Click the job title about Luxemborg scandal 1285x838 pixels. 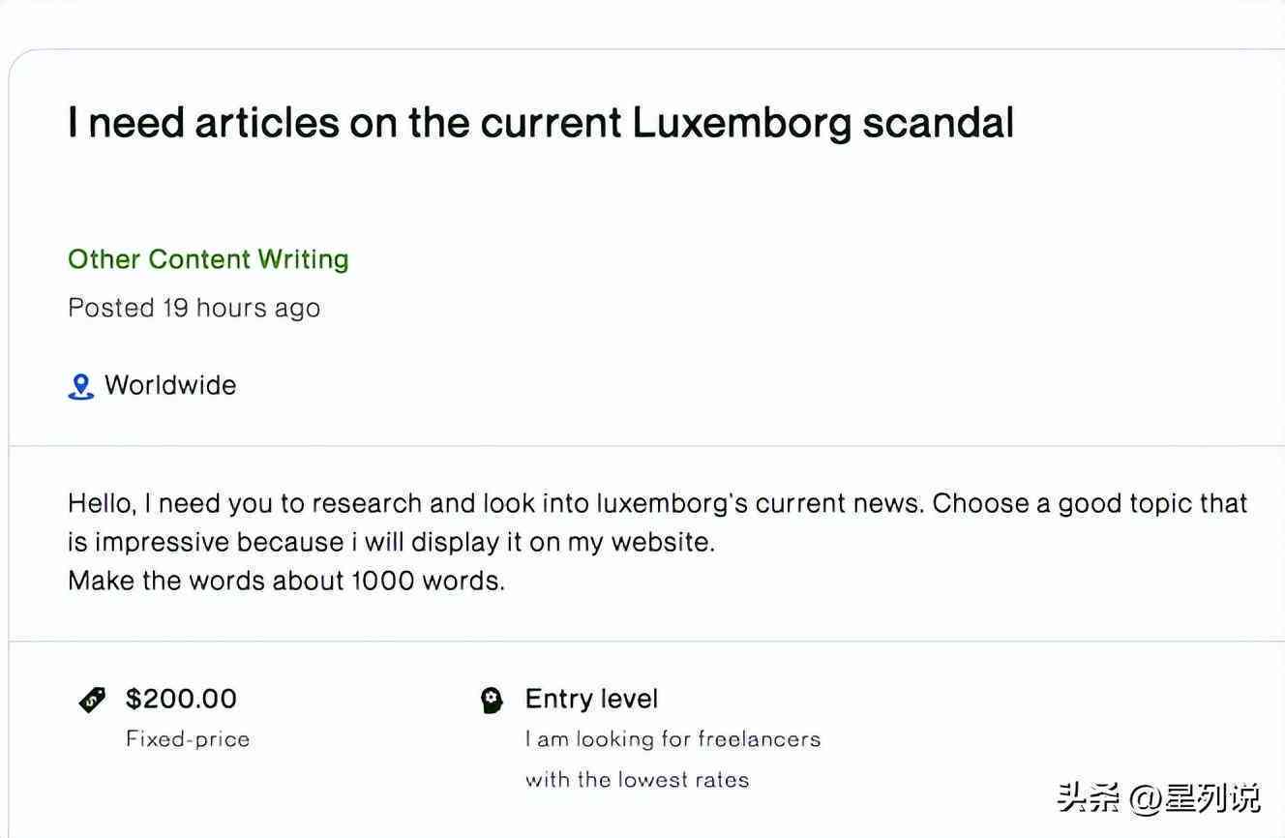pyautogui.click(x=540, y=123)
